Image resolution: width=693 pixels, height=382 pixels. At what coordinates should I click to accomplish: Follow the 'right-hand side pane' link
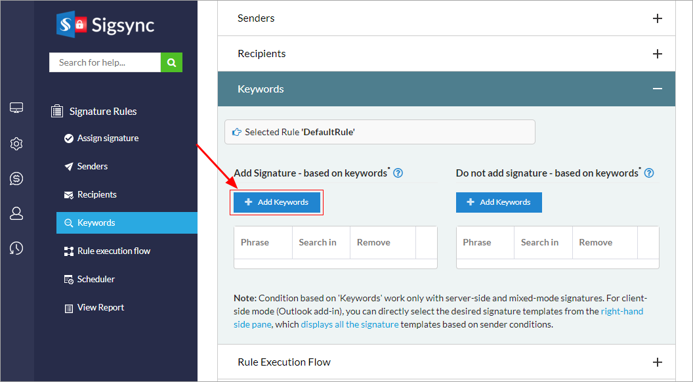point(621,311)
